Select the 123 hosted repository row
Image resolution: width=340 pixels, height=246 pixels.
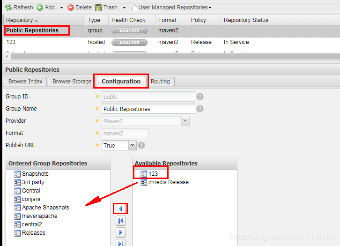click(171, 42)
